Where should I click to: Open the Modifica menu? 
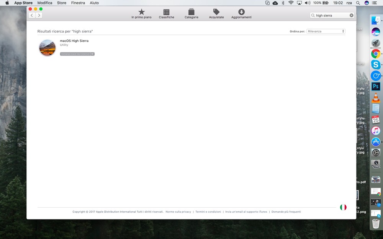tap(45, 3)
